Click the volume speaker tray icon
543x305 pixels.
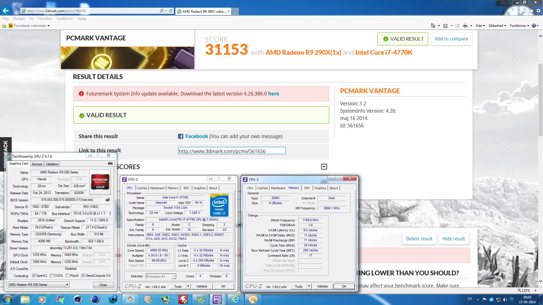pyautogui.click(x=505, y=300)
